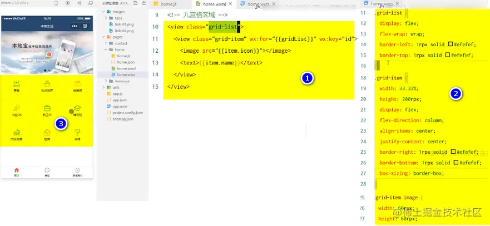Screen dimensions: 490x226
Task: Click the .grid-item selector on line 18
Action: pyautogui.click(x=388, y=78)
